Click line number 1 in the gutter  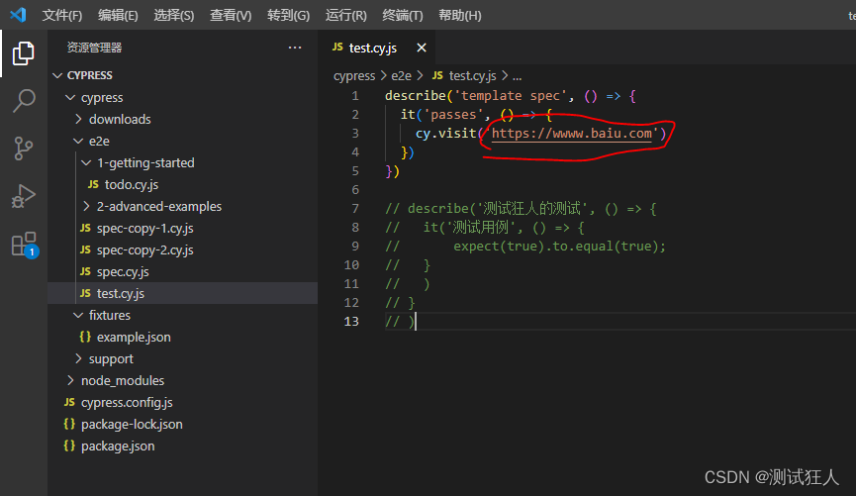click(x=355, y=96)
